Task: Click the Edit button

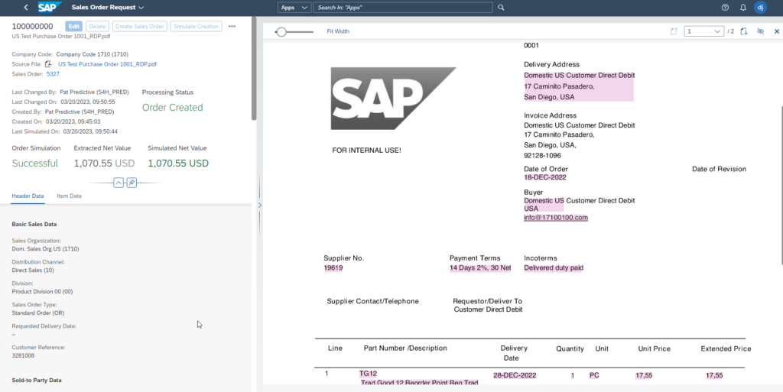Action: tap(74, 27)
